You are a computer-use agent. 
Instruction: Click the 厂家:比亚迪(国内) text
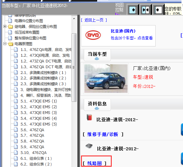(x=152, y=68)
